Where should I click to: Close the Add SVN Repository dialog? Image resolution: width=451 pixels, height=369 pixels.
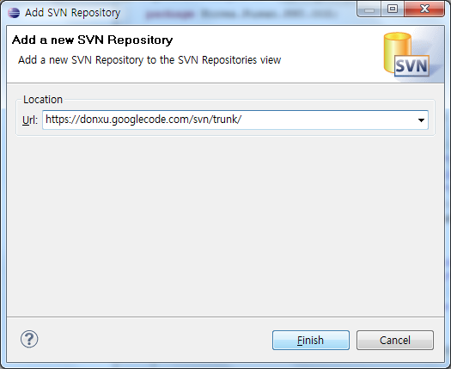[x=424, y=9]
